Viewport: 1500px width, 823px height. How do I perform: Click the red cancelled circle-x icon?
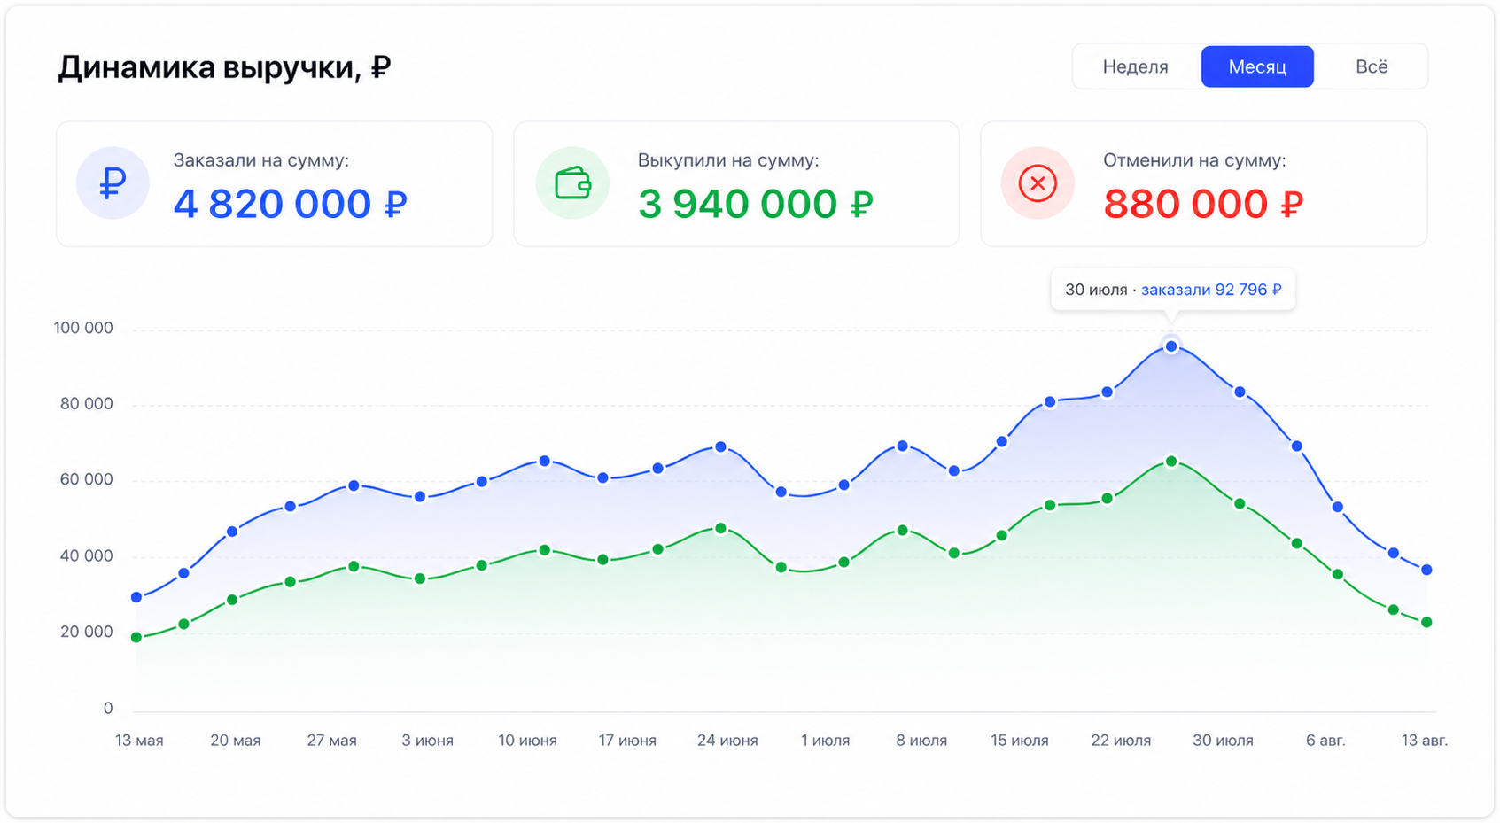[x=1038, y=183]
